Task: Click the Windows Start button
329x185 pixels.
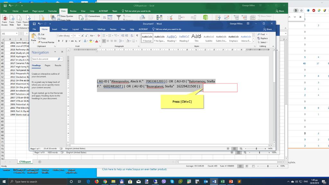Action: 4,181
